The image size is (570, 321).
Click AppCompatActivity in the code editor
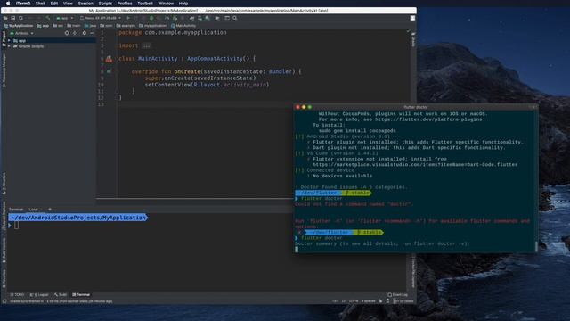click(x=215, y=59)
